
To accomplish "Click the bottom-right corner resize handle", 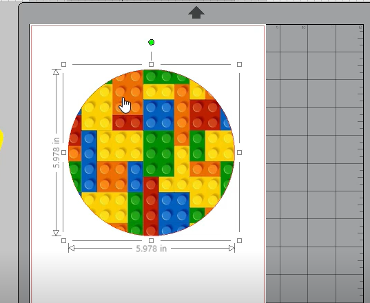I will [x=239, y=240].
